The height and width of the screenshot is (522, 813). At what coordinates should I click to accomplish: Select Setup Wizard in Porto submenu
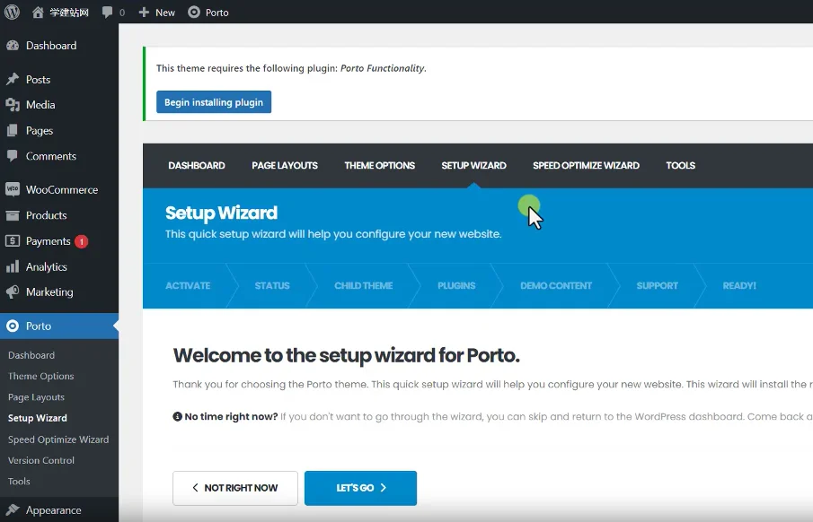pyautogui.click(x=38, y=418)
